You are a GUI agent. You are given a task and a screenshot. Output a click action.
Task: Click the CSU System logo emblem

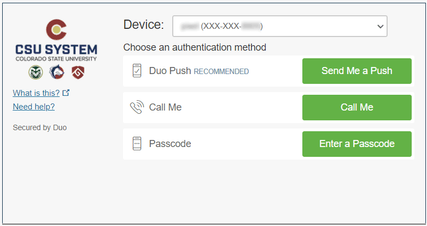coord(56,29)
